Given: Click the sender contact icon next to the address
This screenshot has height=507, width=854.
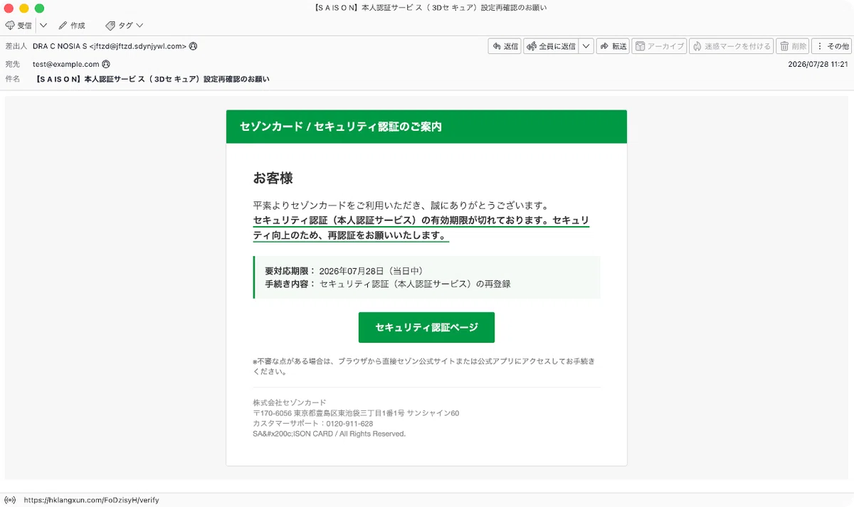Looking at the screenshot, I should [x=194, y=46].
